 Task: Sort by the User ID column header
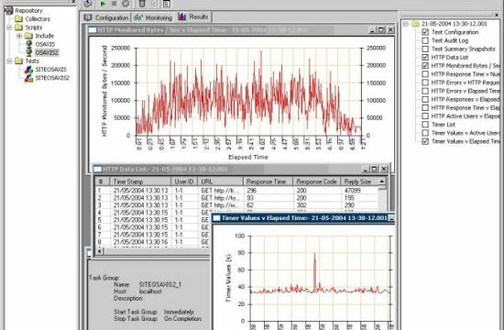pyautogui.click(x=184, y=181)
